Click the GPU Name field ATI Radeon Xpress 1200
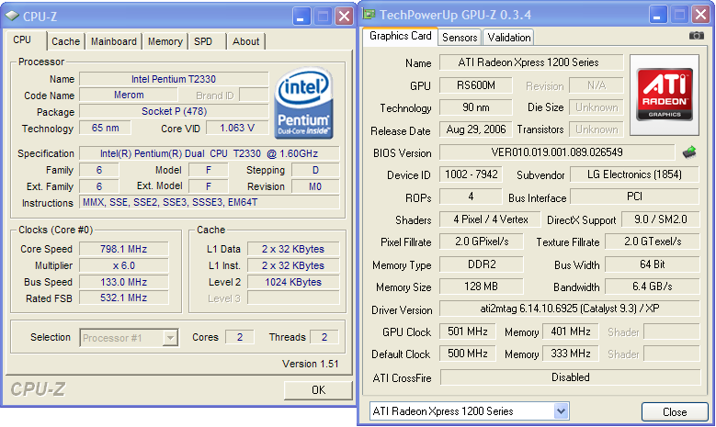 pos(531,62)
